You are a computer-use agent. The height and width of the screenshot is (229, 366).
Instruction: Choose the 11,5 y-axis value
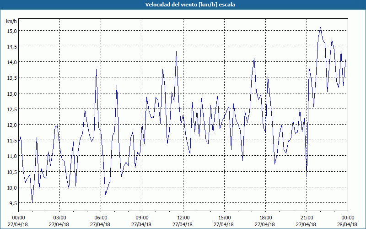click(12, 141)
